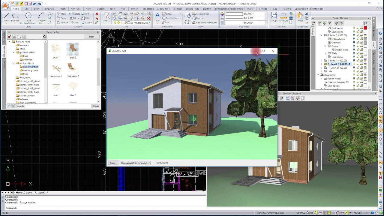Open the Background from rendering dropdown
The image size is (384, 216).
135,163
